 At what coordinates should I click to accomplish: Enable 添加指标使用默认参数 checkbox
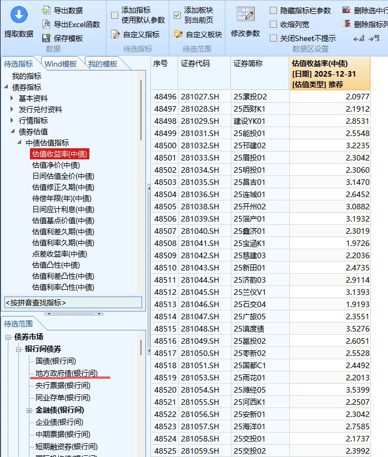click(x=114, y=15)
